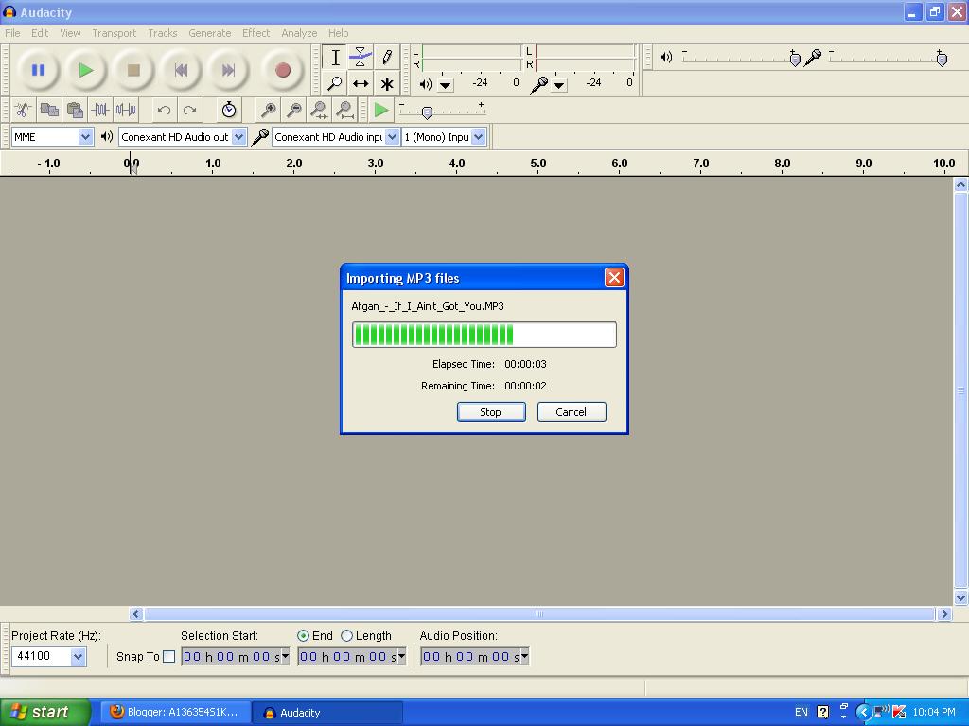969x726 pixels.
Task: Enable the Snap To checkbox
Action: (168, 657)
